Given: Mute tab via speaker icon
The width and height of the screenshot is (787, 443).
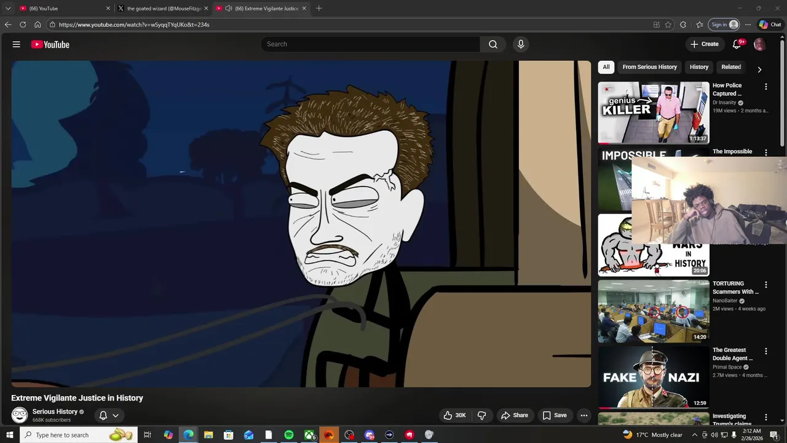Looking at the screenshot, I should [228, 9].
